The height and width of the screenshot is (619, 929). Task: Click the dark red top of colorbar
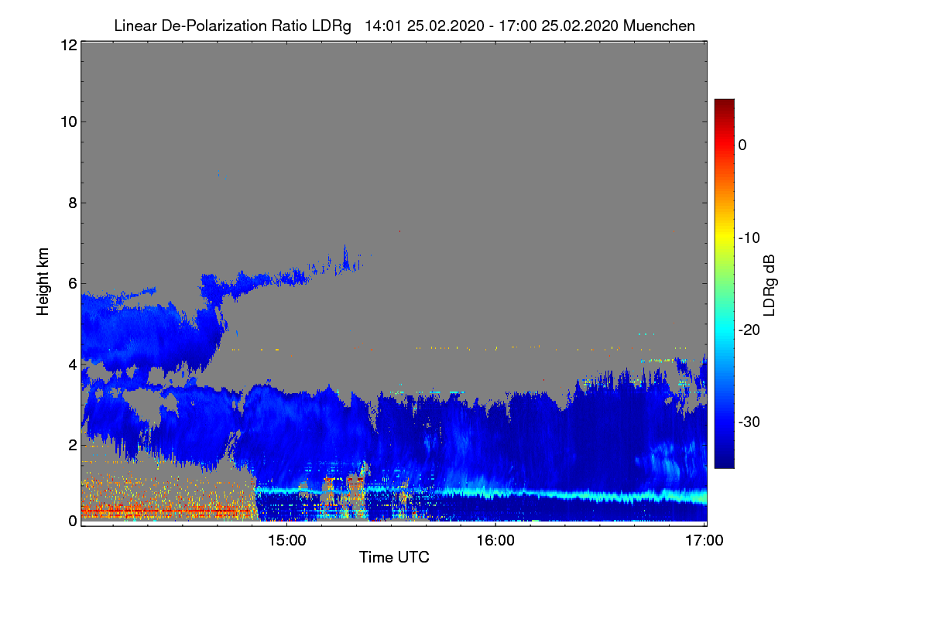[724, 105]
